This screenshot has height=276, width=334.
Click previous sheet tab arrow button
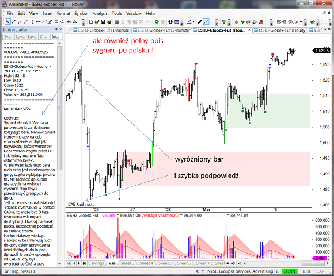pos(74,263)
